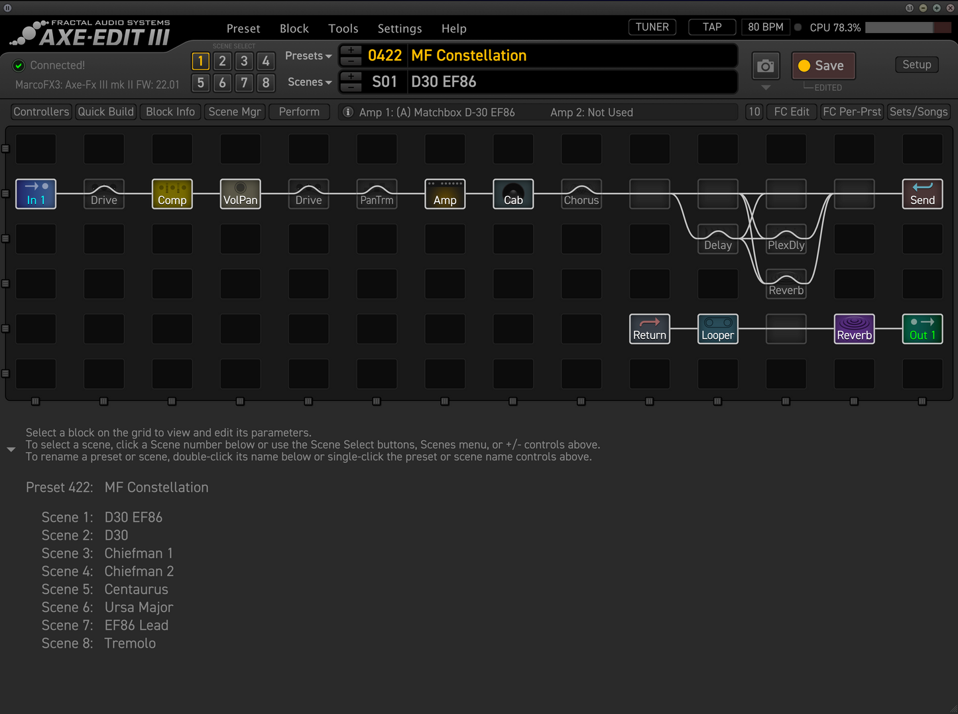The image size is (958, 714).
Task: Enable the first Drive block
Action: [103, 194]
